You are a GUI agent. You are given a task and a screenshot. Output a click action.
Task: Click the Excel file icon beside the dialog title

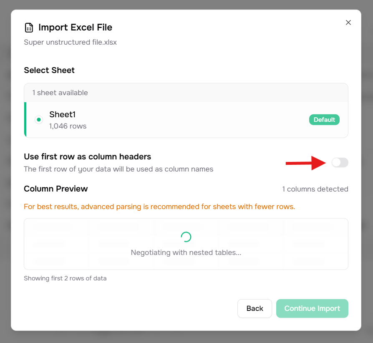pyautogui.click(x=28, y=27)
